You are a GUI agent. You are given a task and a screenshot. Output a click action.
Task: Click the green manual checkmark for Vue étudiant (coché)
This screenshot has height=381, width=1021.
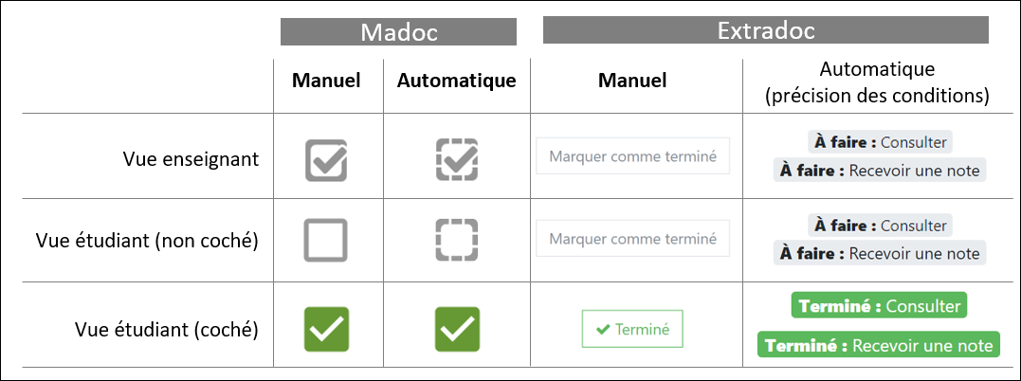tap(326, 329)
